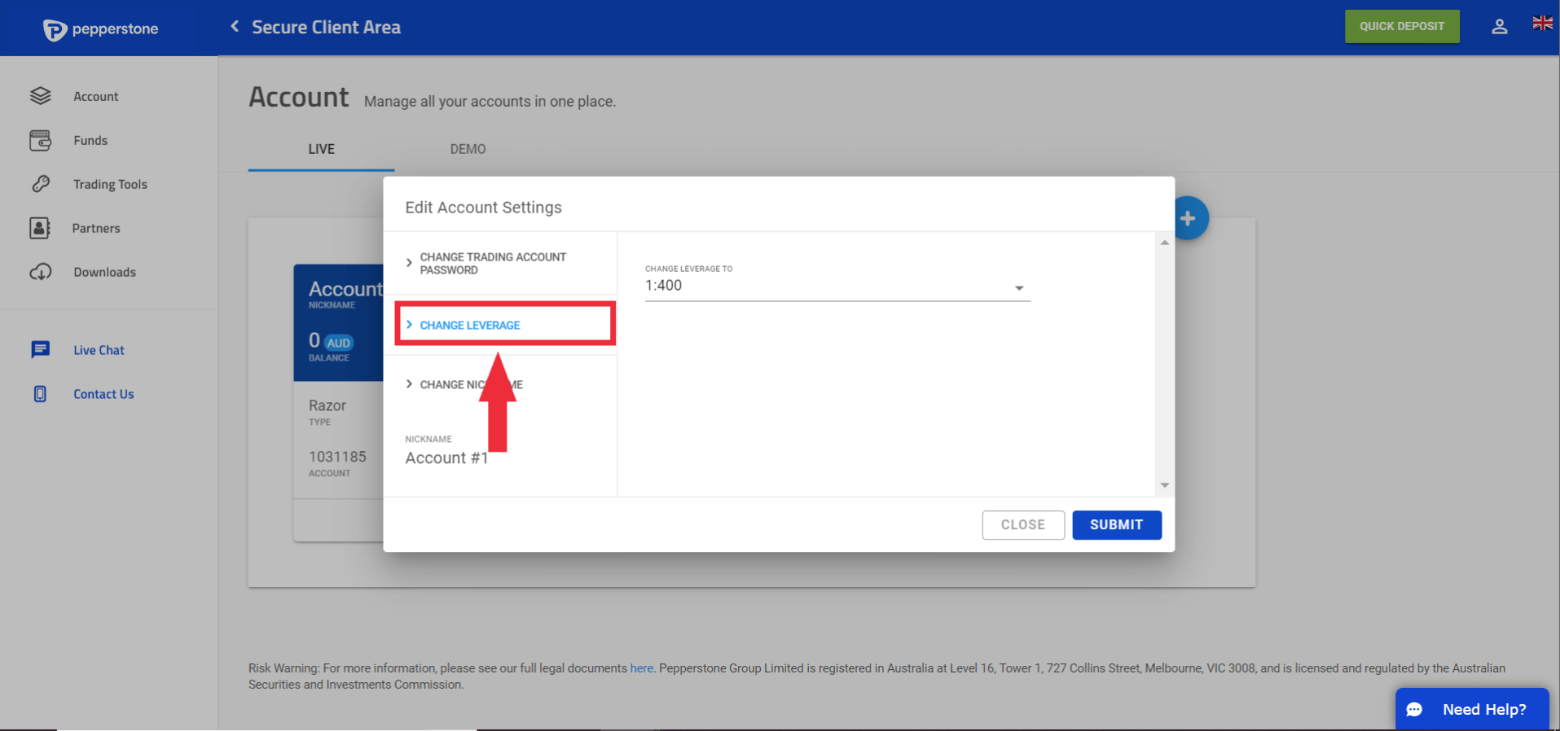The image size is (1560, 731).
Task: Open the user profile icon
Action: (1499, 27)
